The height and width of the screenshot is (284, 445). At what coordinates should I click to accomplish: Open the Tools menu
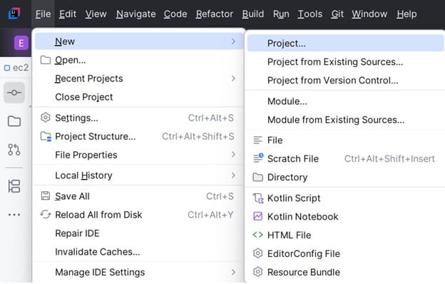point(310,14)
